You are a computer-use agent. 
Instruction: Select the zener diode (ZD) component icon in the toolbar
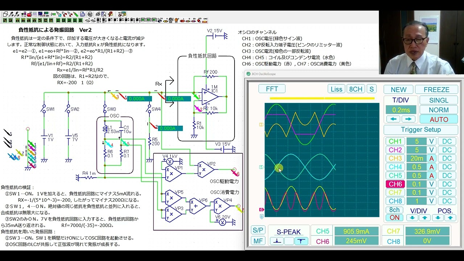(x=194, y=20)
